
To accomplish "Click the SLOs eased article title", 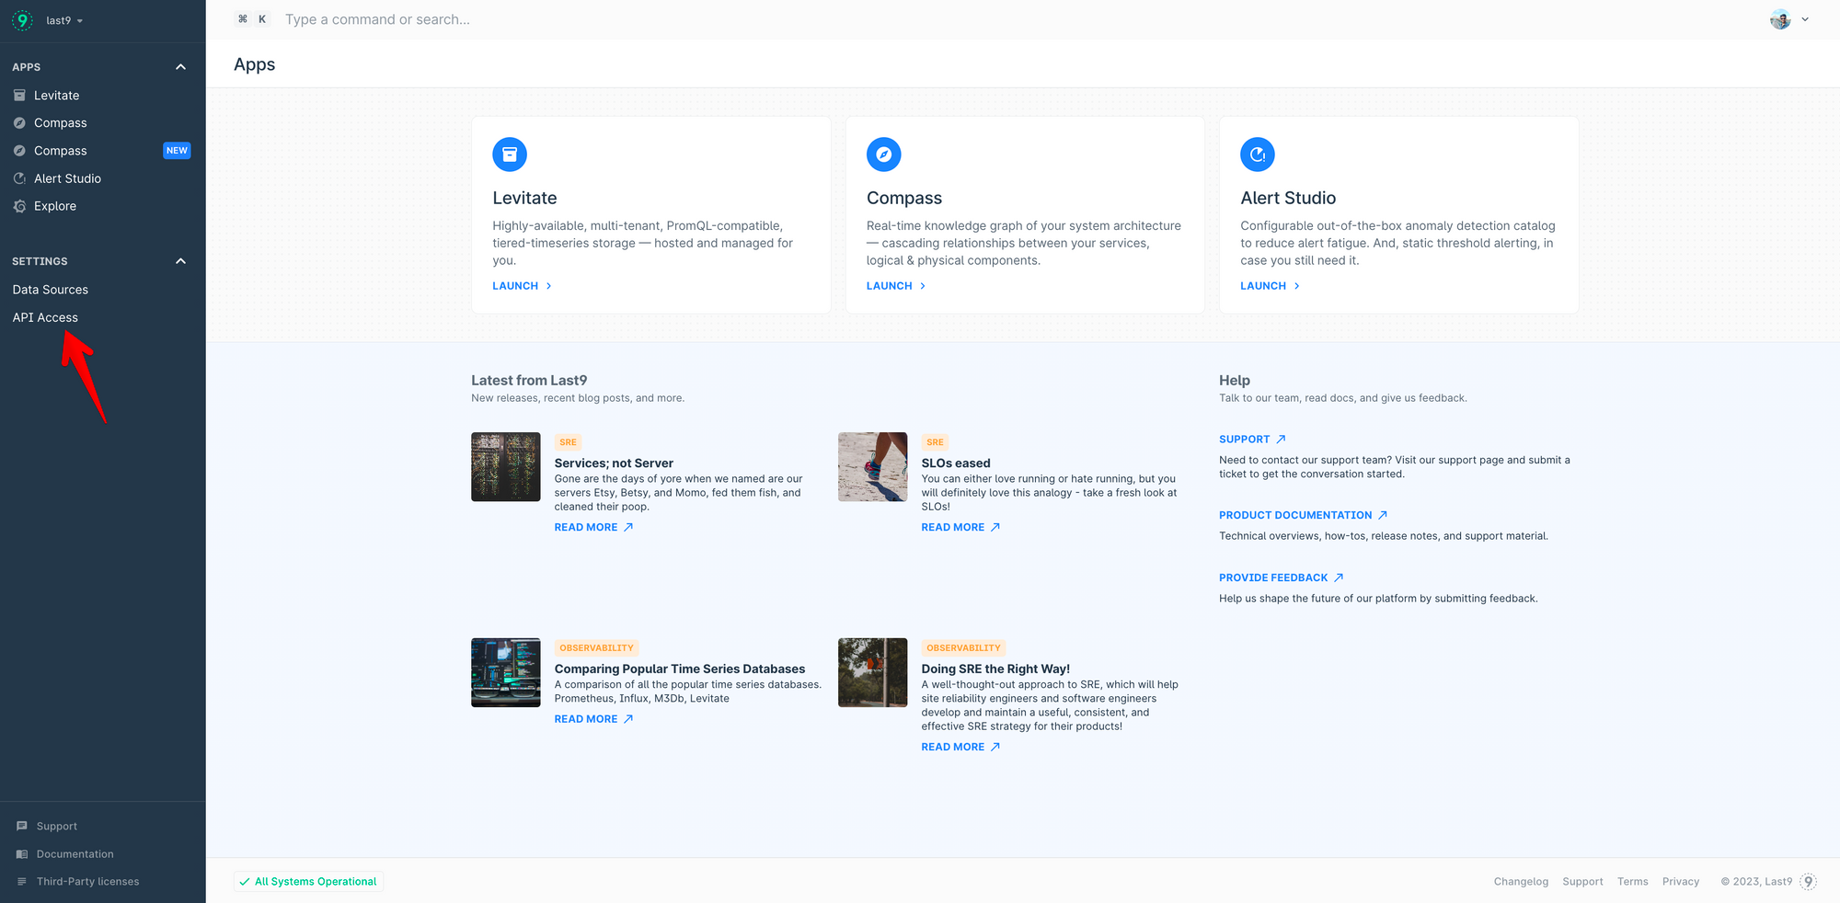I will pos(956,463).
